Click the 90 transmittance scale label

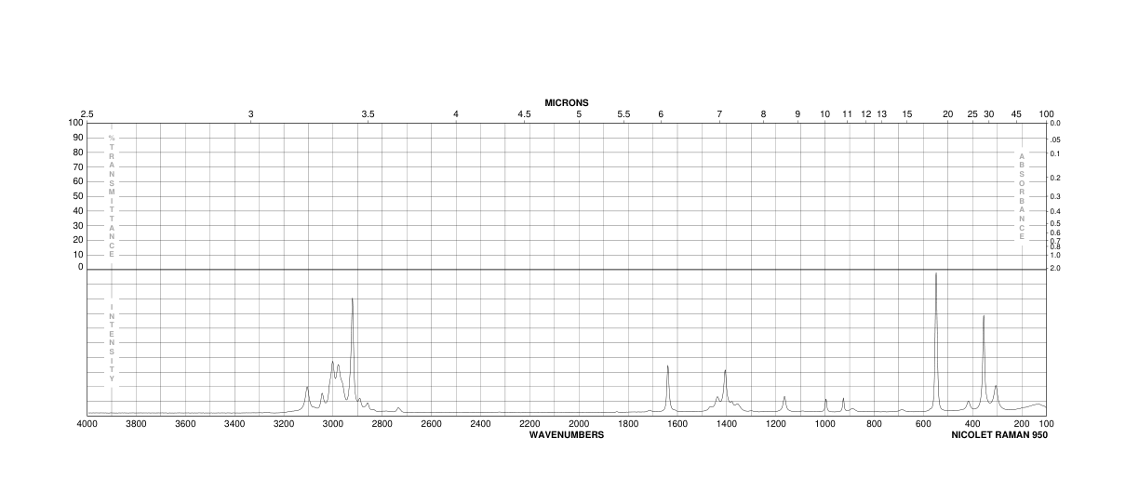[x=78, y=138]
